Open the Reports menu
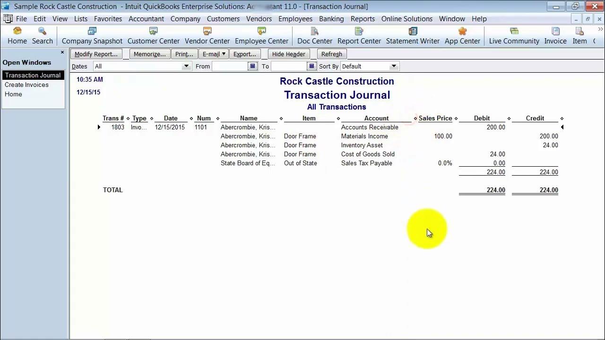 [x=363, y=19]
